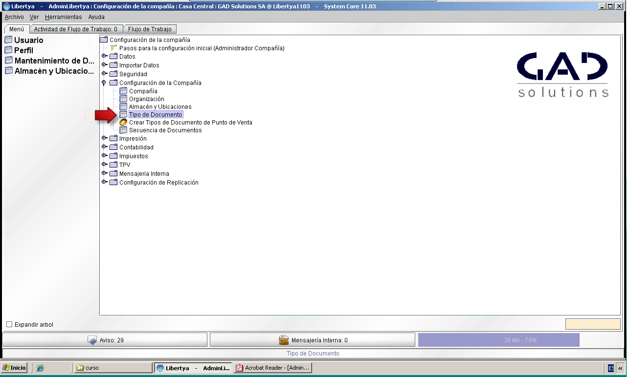Click the Mensajería Interna: 0 button
The width and height of the screenshot is (631, 377).
(x=313, y=340)
